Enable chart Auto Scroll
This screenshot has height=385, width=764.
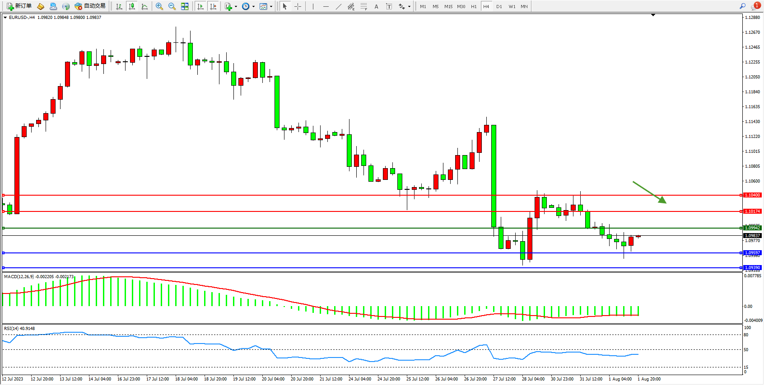coord(200,6)
